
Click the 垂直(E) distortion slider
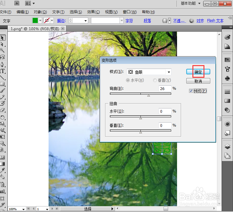(140, 131)
